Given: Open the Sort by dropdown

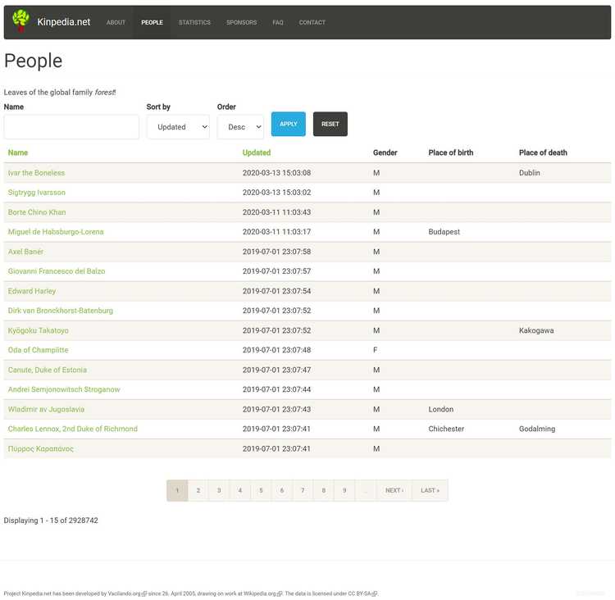Looking at the screenshot, I should (x=178, y=127).
